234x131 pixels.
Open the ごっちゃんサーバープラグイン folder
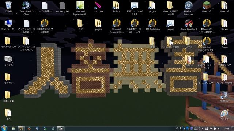pos(26,44)
